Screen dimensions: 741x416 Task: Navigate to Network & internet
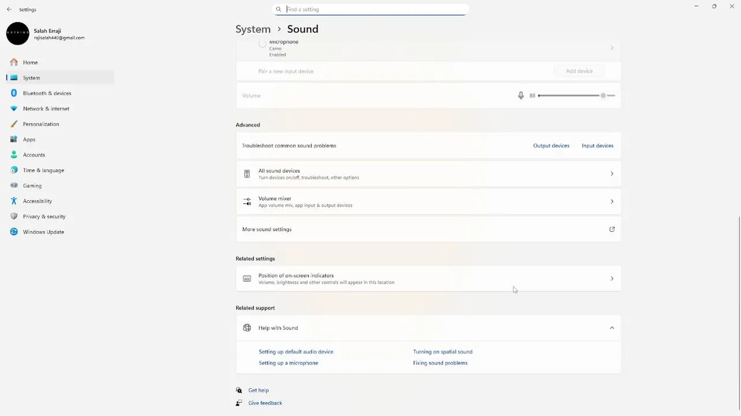coord(46,109)
